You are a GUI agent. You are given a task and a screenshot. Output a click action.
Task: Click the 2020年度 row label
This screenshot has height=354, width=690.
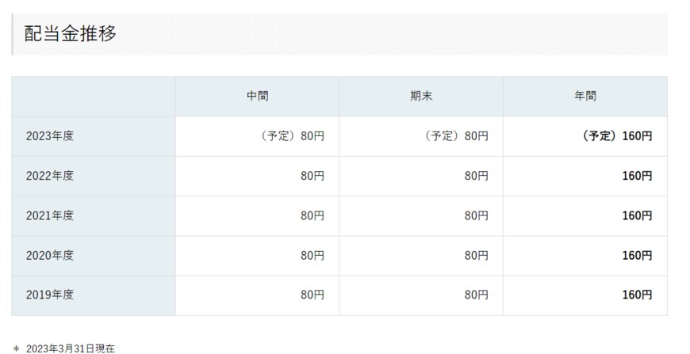49,255
